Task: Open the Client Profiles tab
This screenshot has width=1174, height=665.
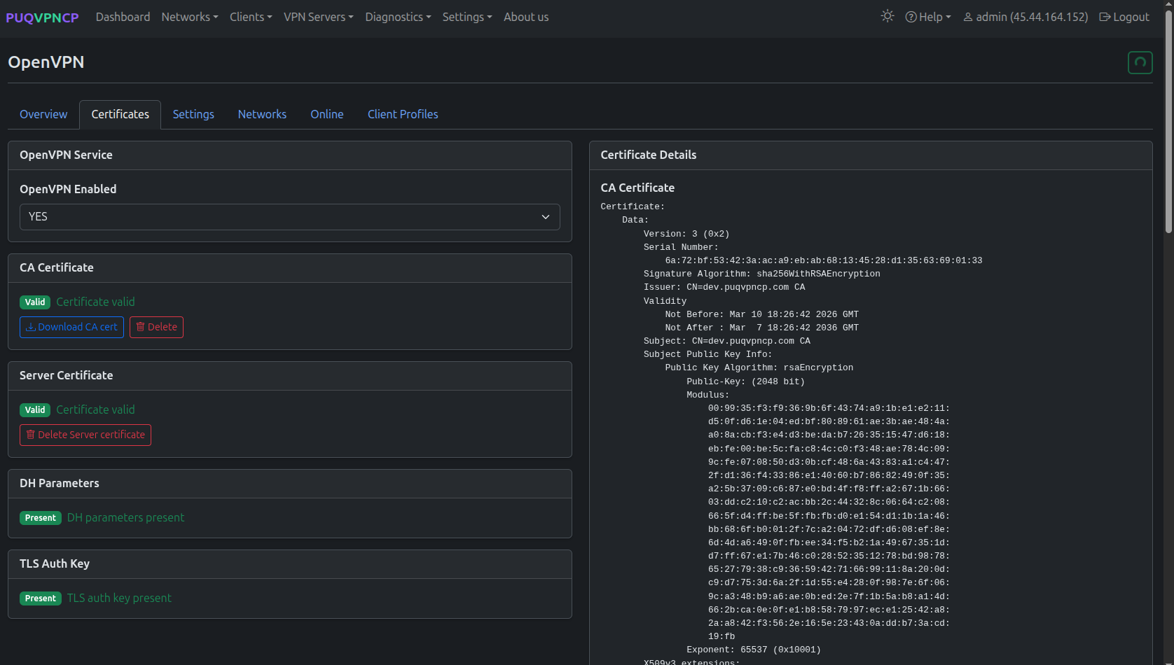Action: (403, 114)
